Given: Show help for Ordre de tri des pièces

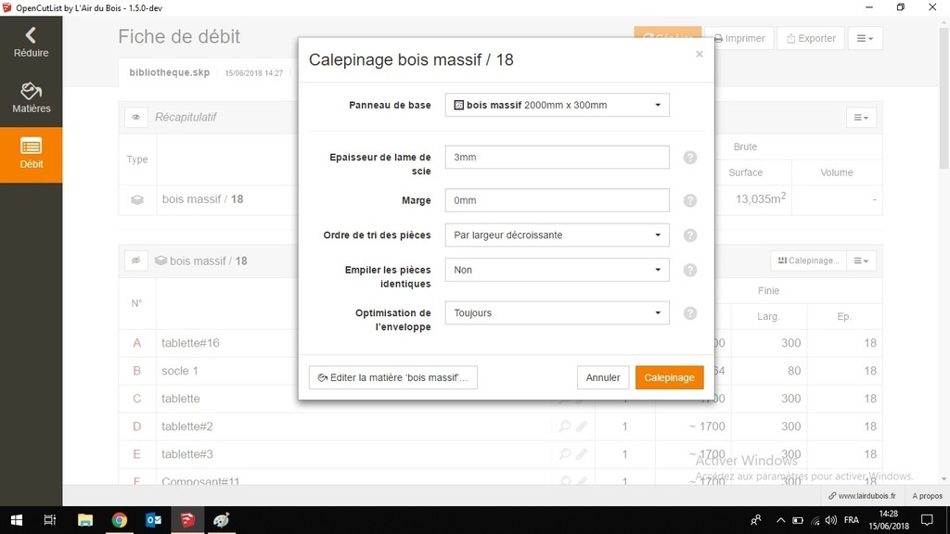Looking at the screenshot, I should pyautogui.click(x=689, y=235).
